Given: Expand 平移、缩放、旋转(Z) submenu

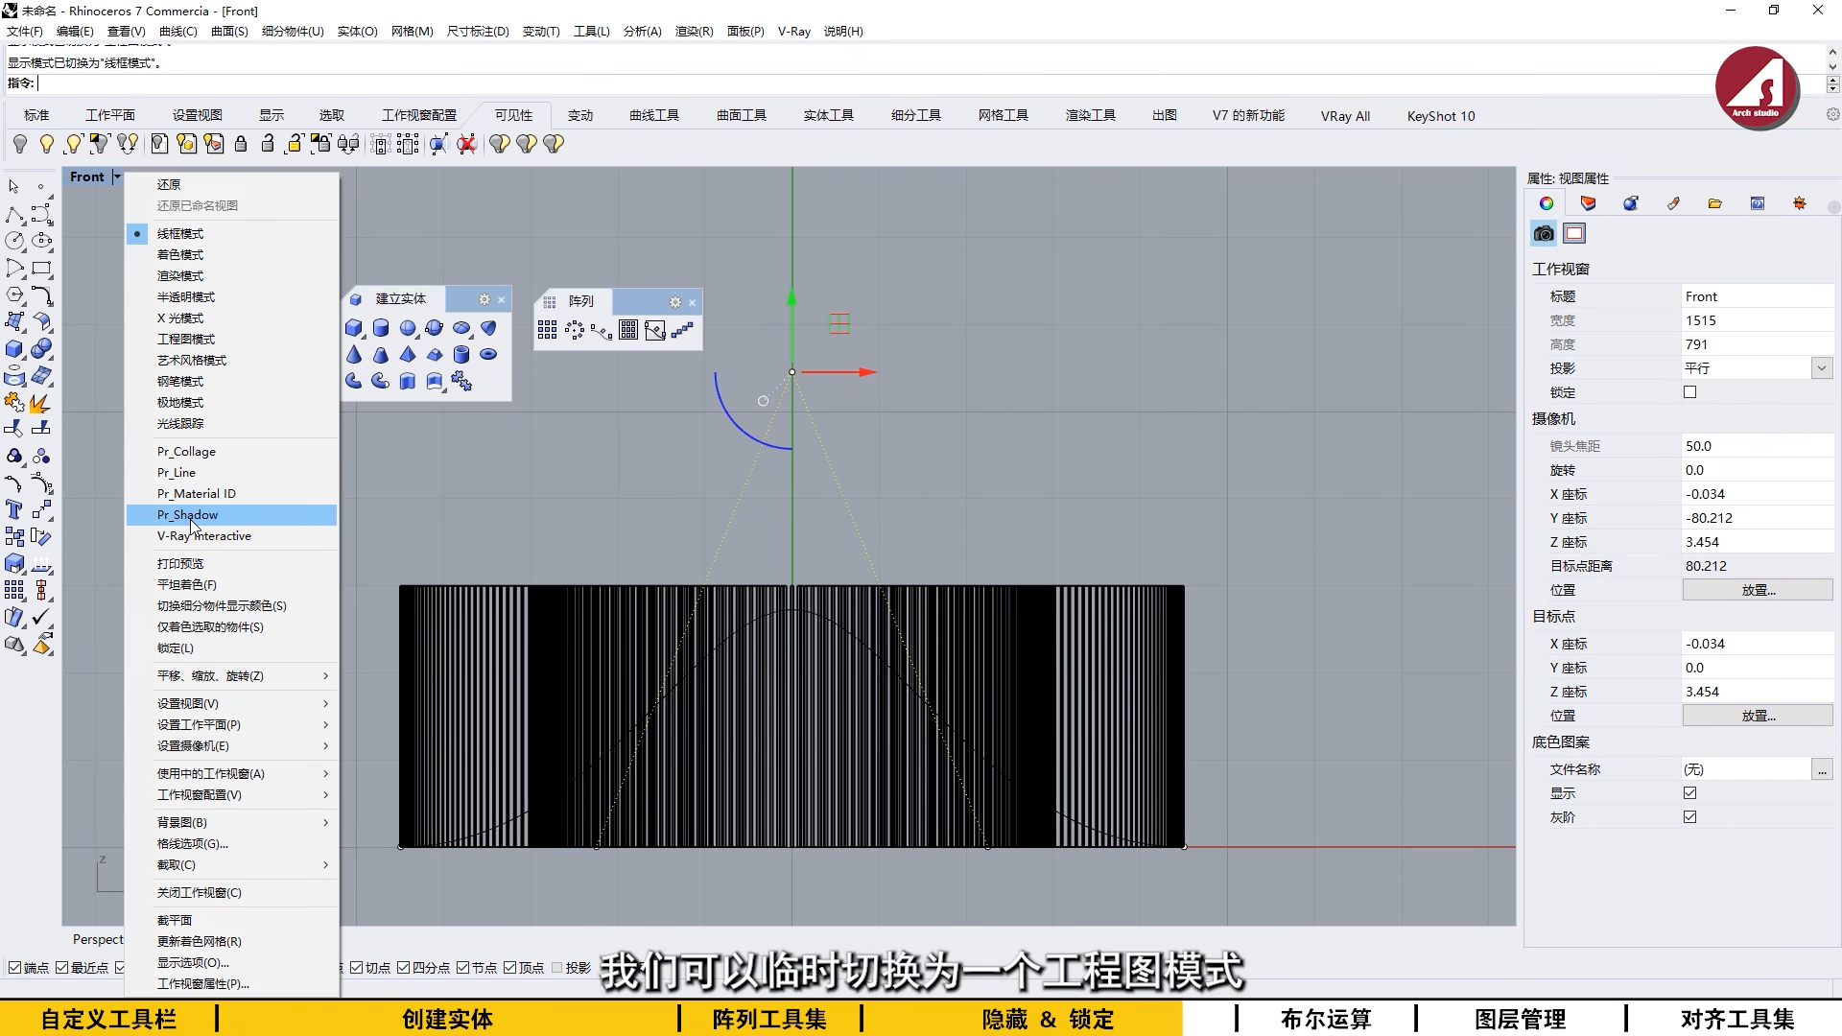Looking at the screenshot, I should point(231,676).
